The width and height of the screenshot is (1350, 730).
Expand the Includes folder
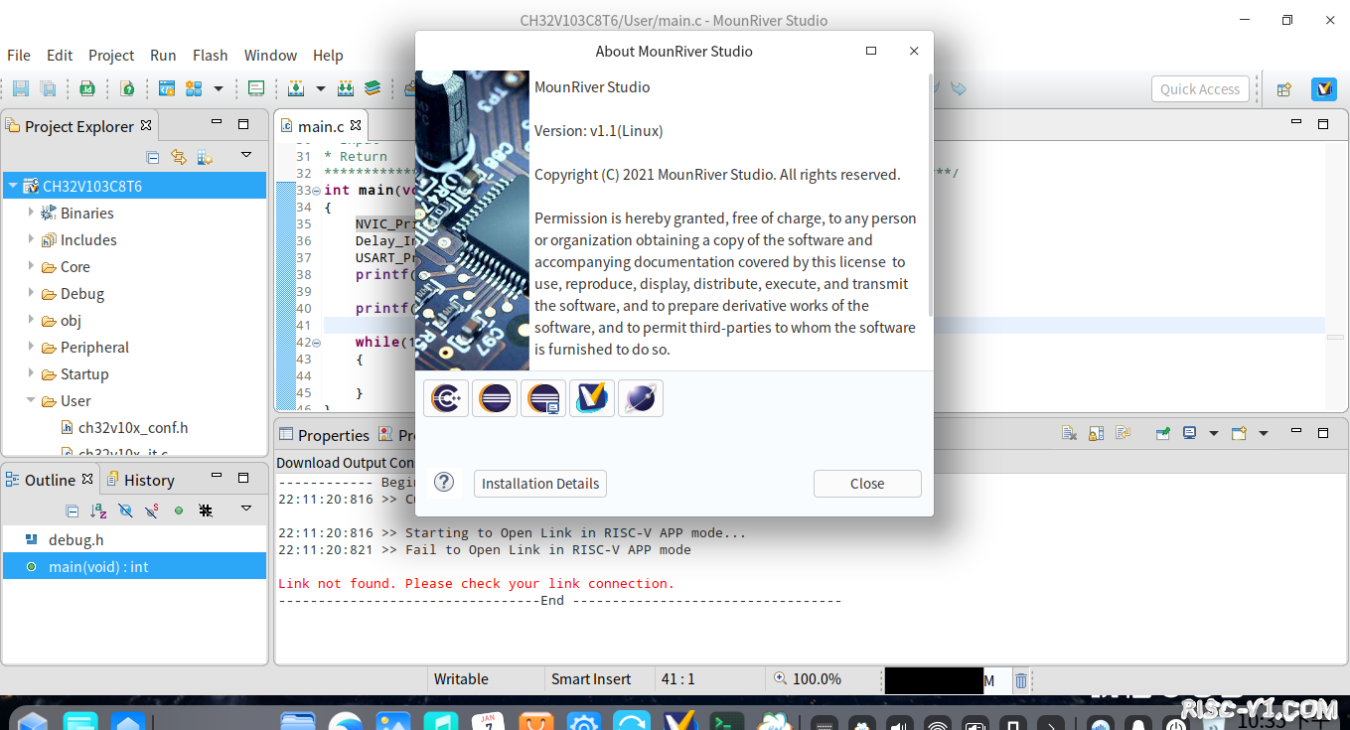tap(31, 239)
